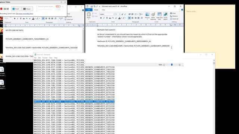Screen dimensions: 239x134
Task: Shrink font size in right WordPad
Action: (125, 14)
